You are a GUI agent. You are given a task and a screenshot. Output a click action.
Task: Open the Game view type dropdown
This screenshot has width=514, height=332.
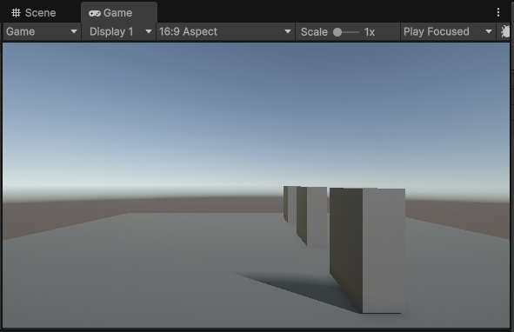tap(42, 32)
